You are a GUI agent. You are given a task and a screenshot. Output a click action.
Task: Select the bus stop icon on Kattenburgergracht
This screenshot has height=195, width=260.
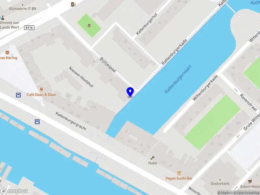point(37,122)
